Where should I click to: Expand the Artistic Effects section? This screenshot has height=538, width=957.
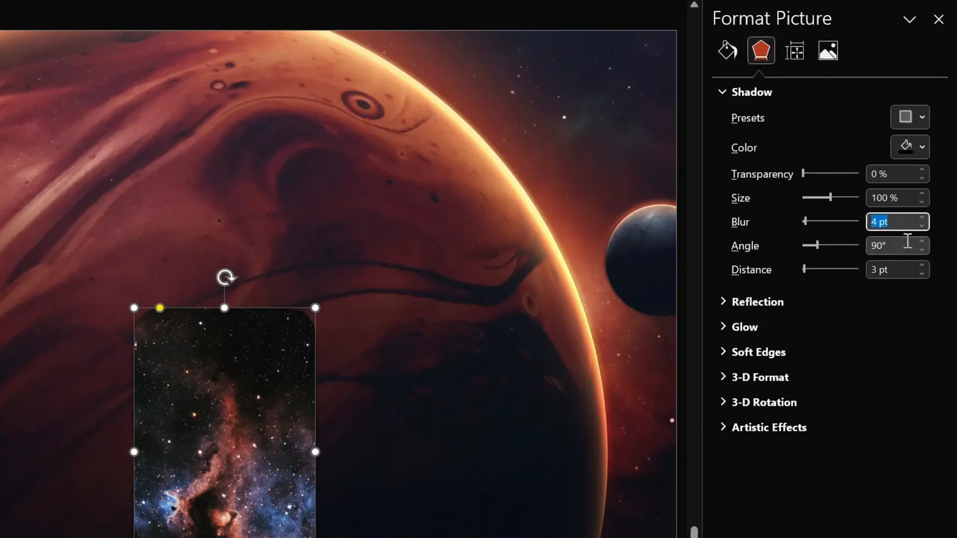coord(763,427)
